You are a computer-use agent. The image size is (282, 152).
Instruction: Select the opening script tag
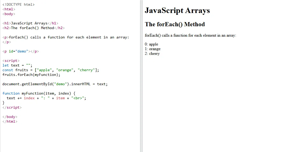pyautogui.click(x=11, y=61)
